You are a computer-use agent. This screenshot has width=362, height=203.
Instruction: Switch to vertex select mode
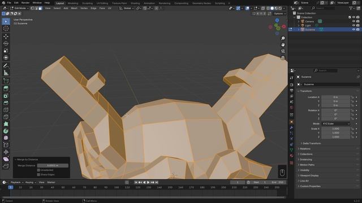32,8
